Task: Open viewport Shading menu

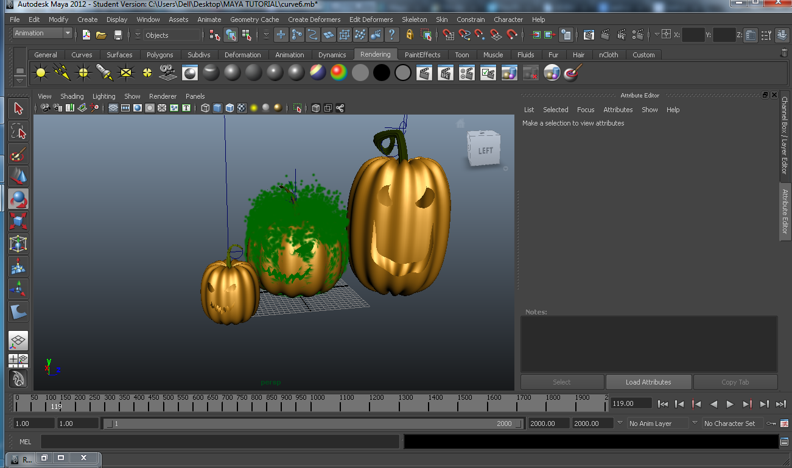Action: [x=72, y=96]
